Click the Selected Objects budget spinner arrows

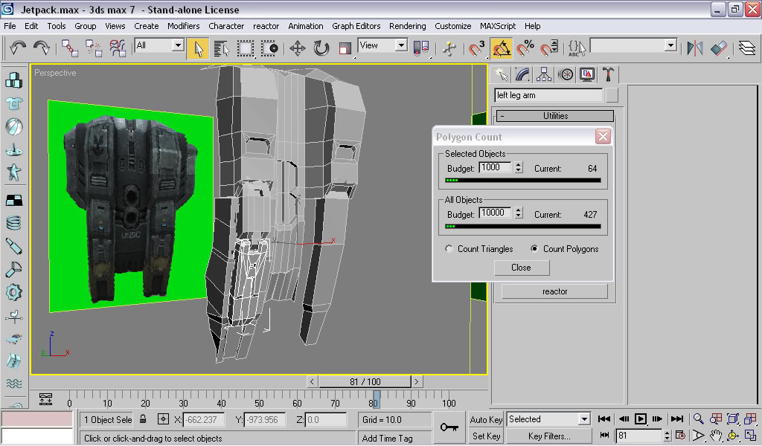519,167
